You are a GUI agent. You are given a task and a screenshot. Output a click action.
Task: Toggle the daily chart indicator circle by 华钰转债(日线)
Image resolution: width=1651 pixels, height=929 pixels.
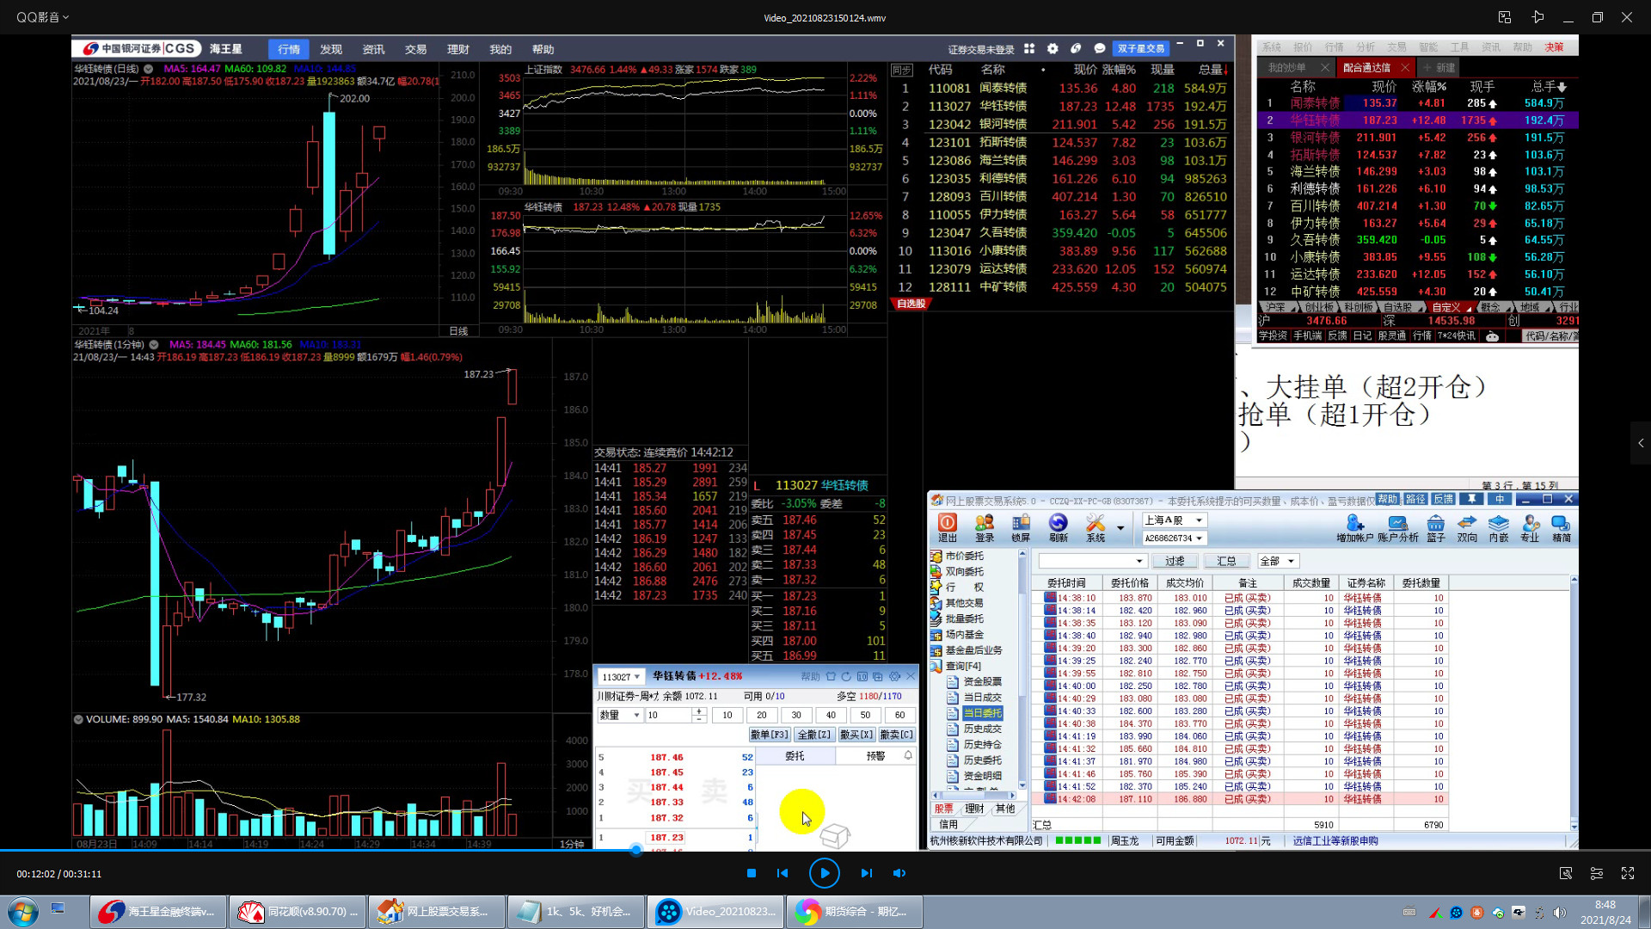(149, 69)
